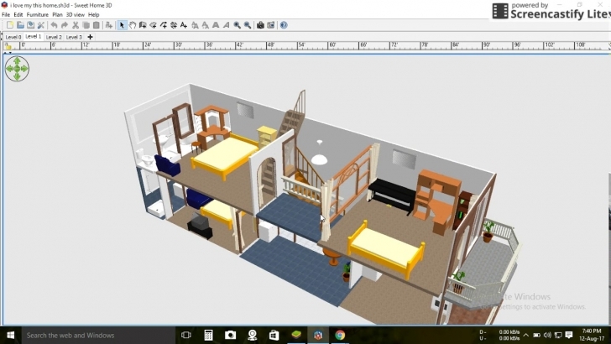Redo the last undone action
The height and width of the screenshot is (344, 611).
pyautogui.click(x=65, y=25)
